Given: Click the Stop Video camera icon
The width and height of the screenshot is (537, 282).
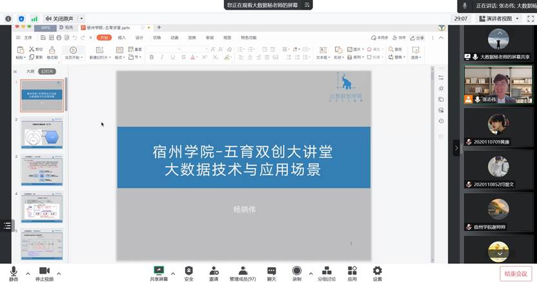Looking at the screenshot, I should click(44, 272).
